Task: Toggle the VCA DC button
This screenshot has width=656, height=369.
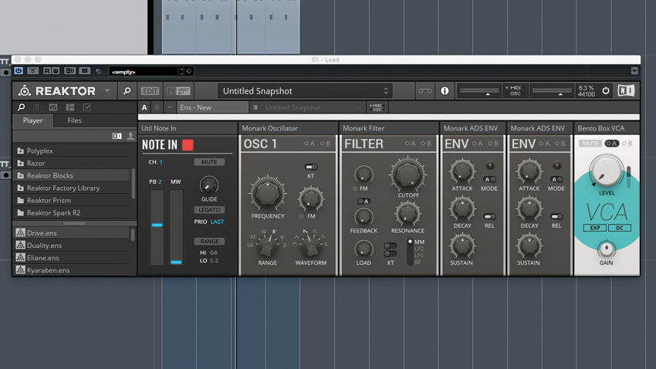Action: coord(620,228)
